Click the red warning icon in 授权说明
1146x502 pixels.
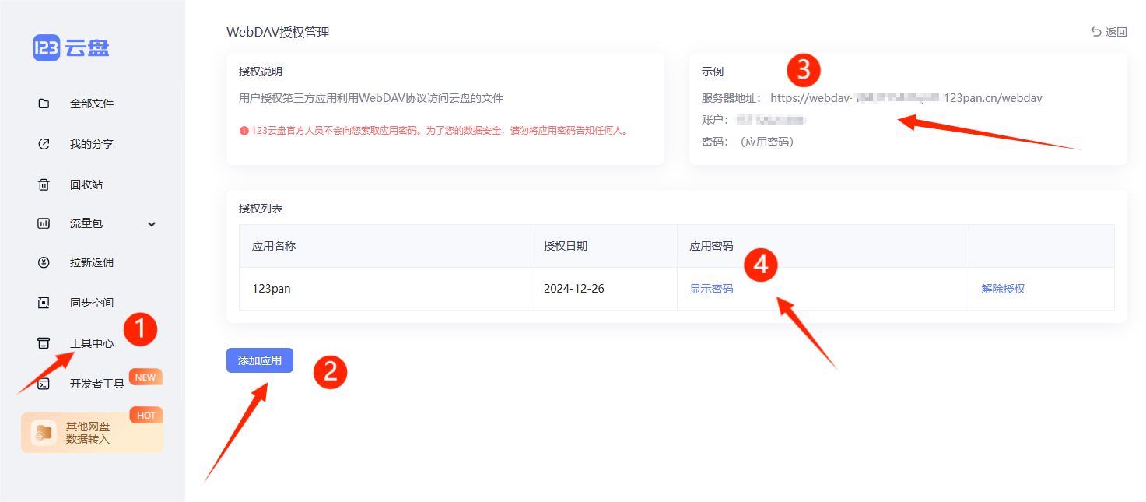[x=244, y=131]
